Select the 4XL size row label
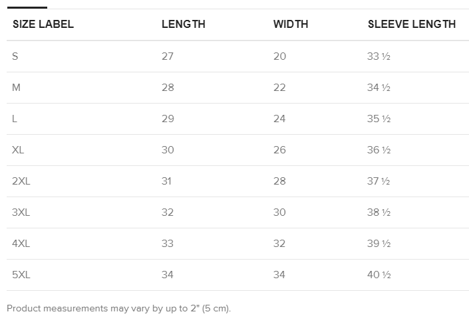Screen dimensions: 469x326 (21, 244)
